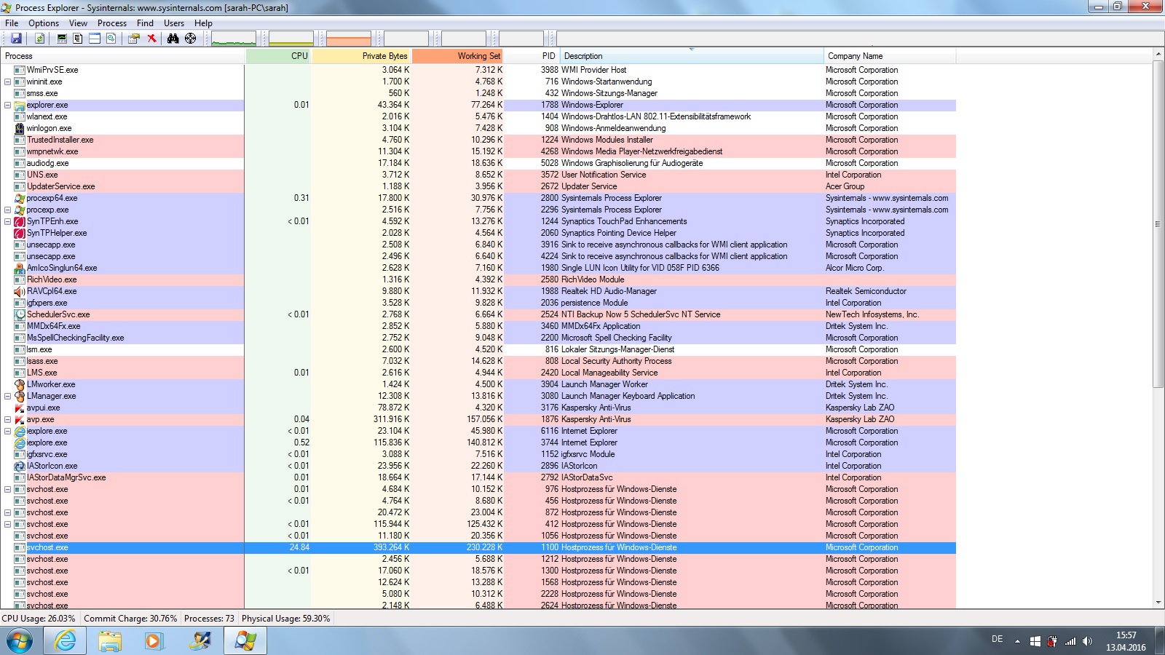Collapse the iexplore.exe PID 6116 node
The width and height of the screenshot is (1165, 655).
tap(7, 431)
